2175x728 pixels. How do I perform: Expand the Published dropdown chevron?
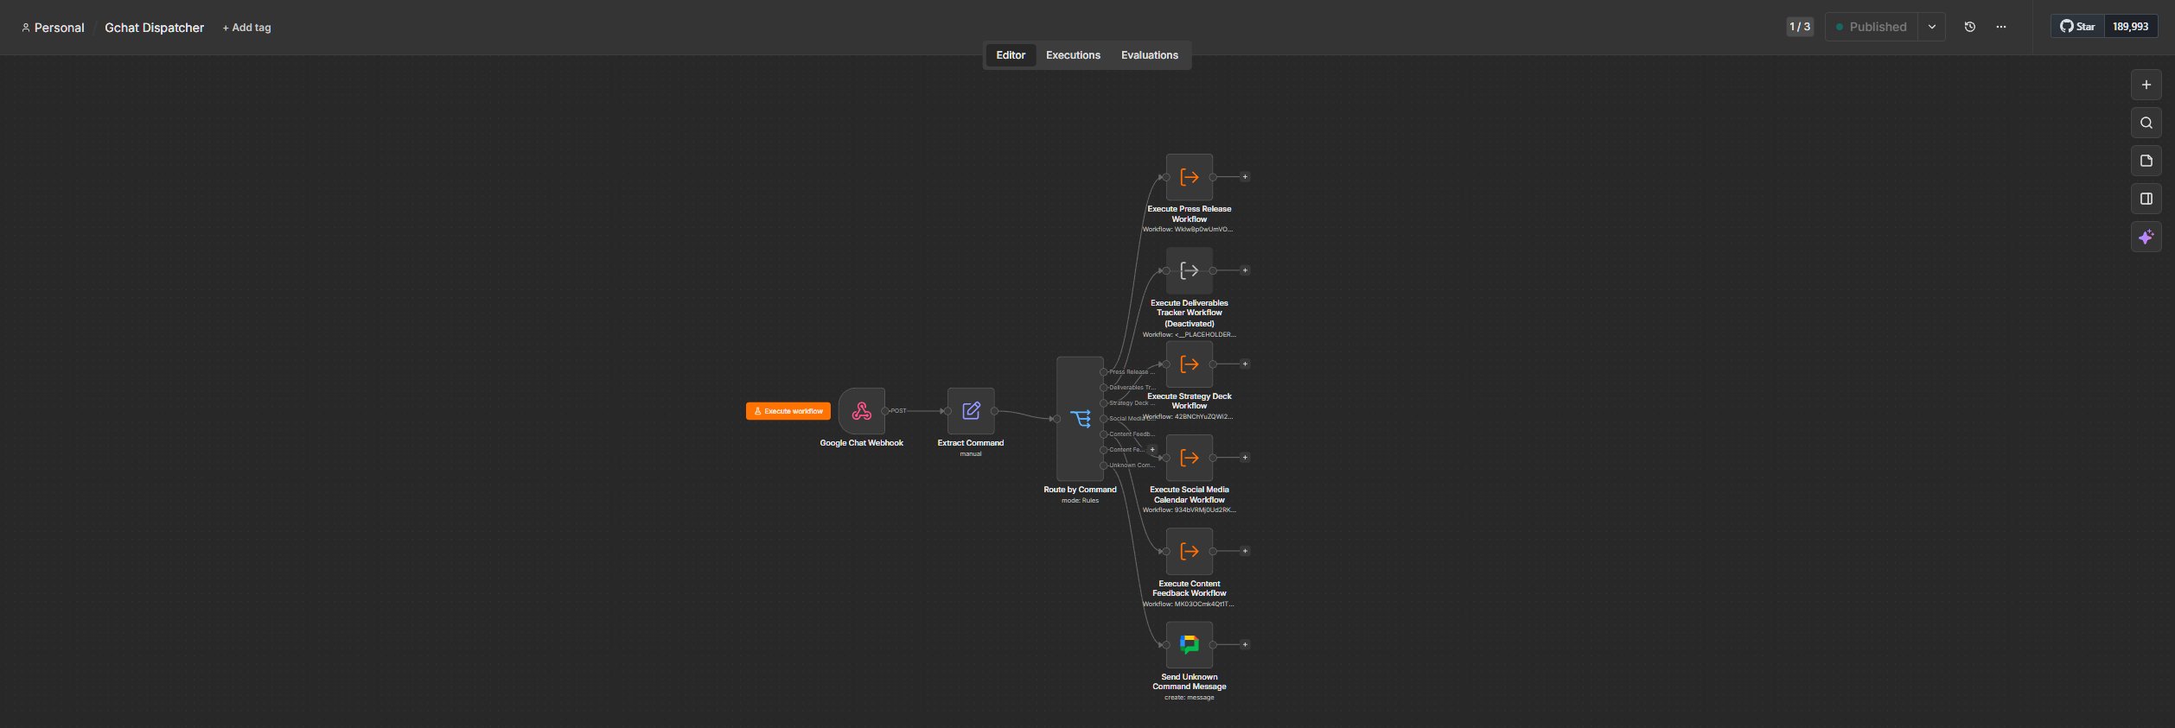pos(1931,27)
